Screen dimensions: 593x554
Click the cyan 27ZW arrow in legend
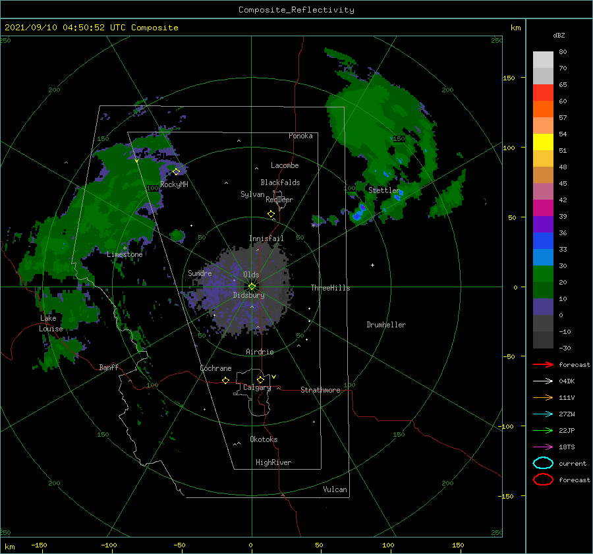pos(543,414)
